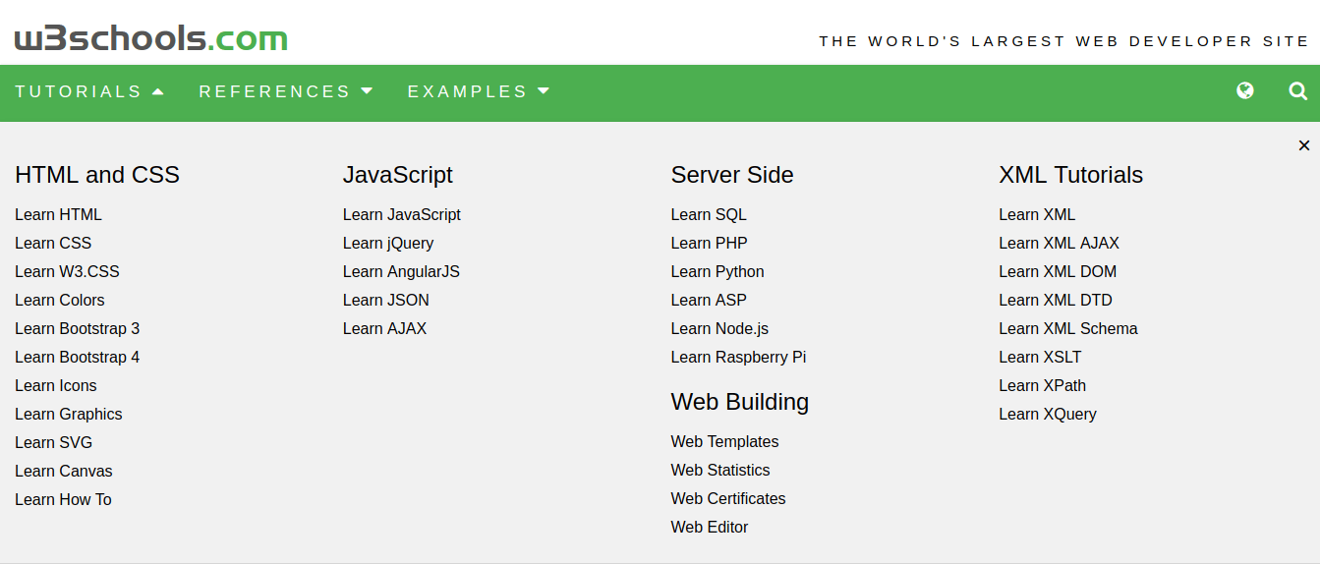The width and height of the screenshot is (1320, 564).
Task: Click the globe translate icon
Action: (x=1245, y=91)
